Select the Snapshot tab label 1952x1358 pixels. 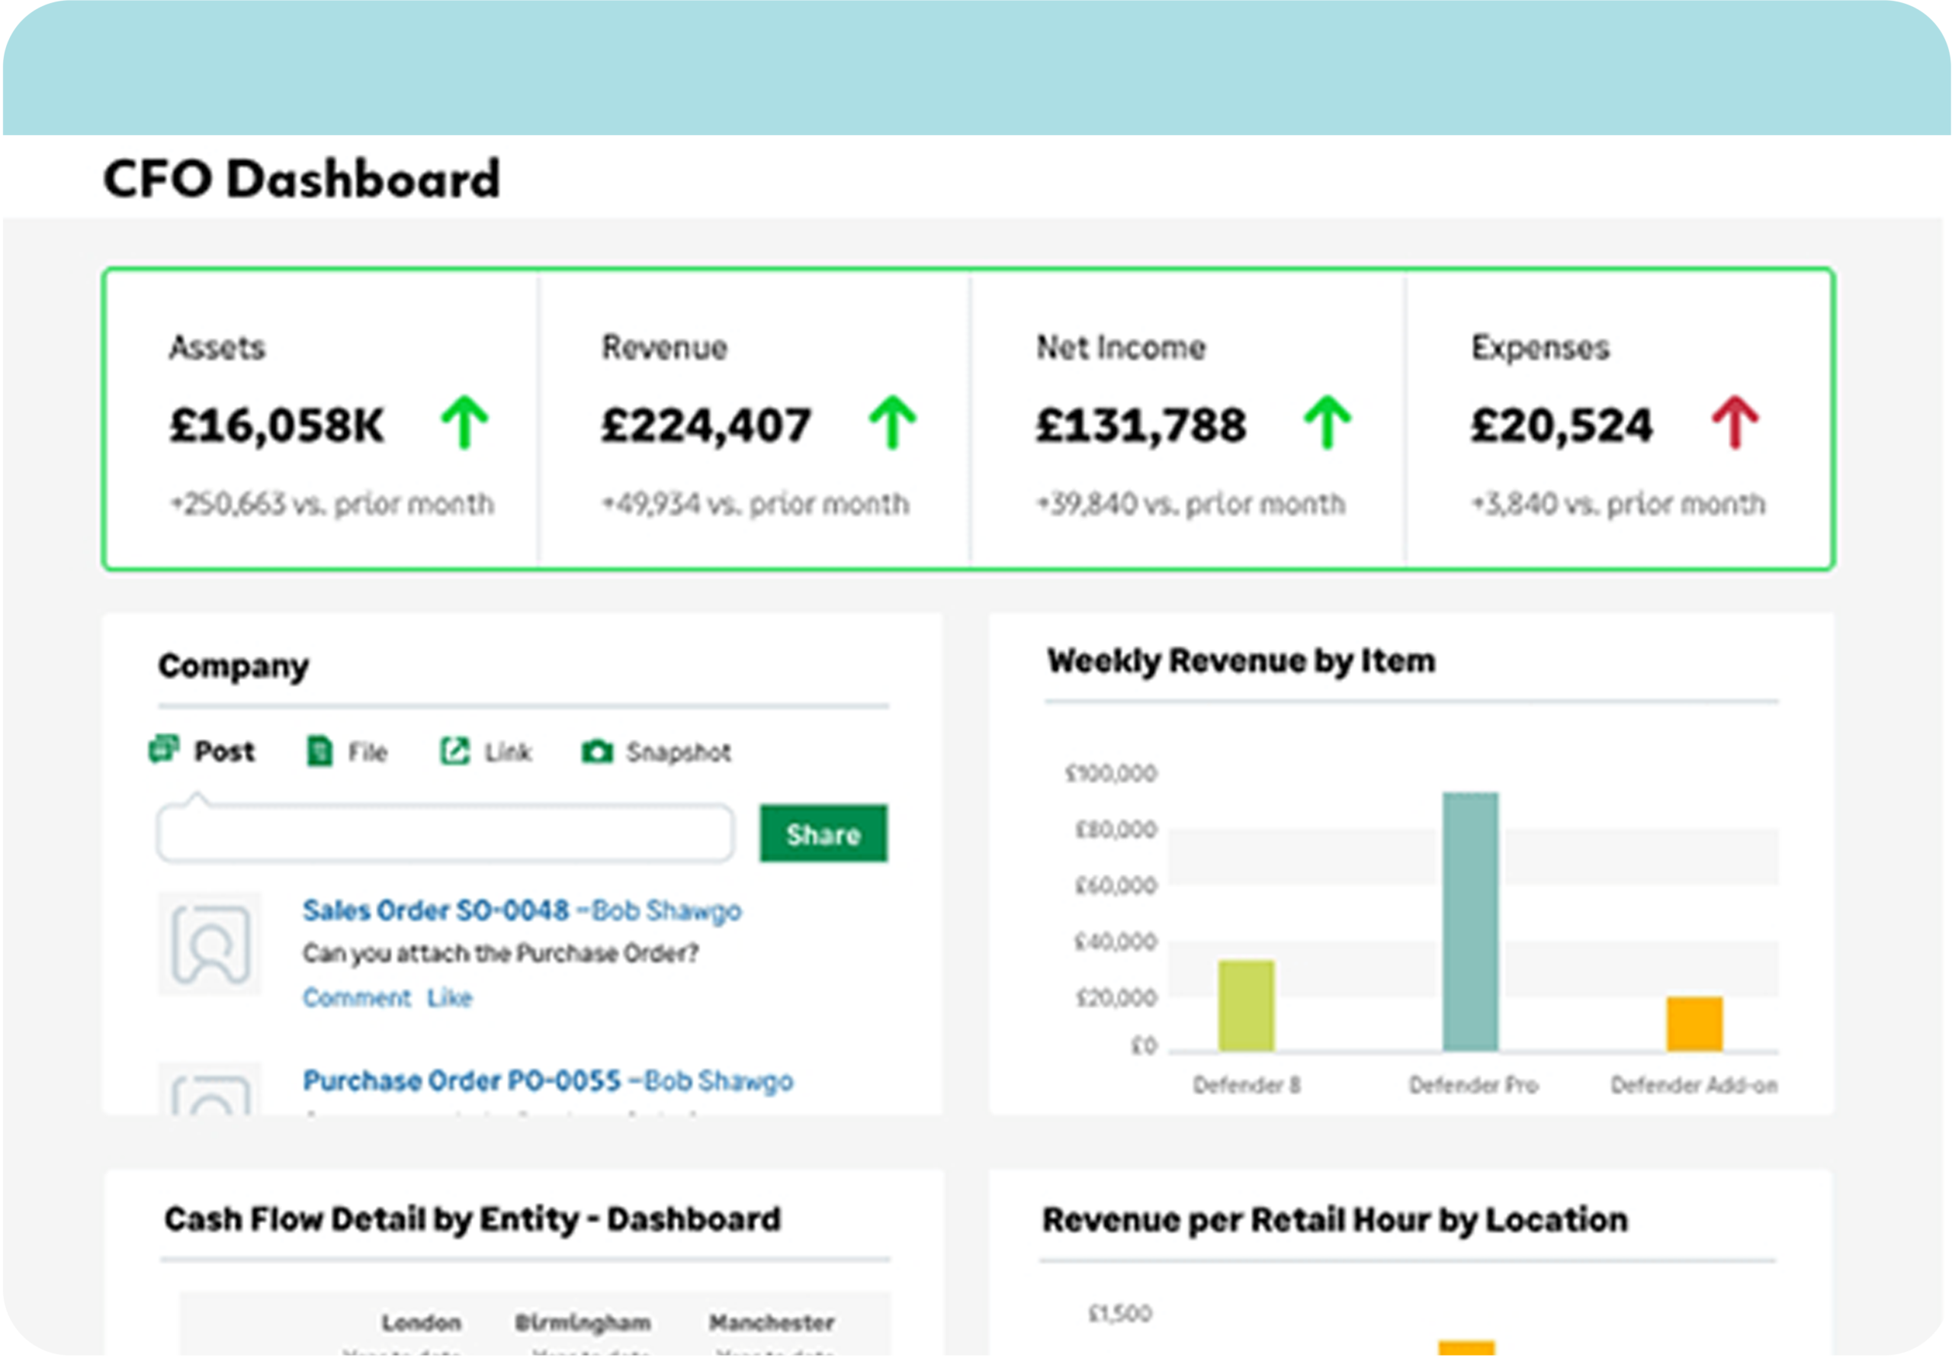[x=679, y=753]
